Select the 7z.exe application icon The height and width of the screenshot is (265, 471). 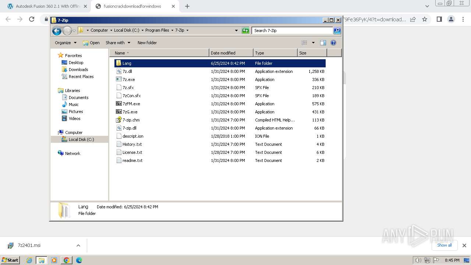[118, 79]
